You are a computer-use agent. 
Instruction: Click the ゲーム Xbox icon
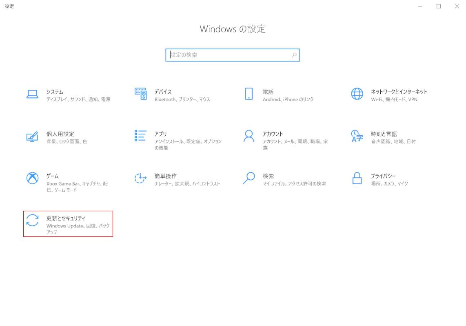click(x=32, y=178)
